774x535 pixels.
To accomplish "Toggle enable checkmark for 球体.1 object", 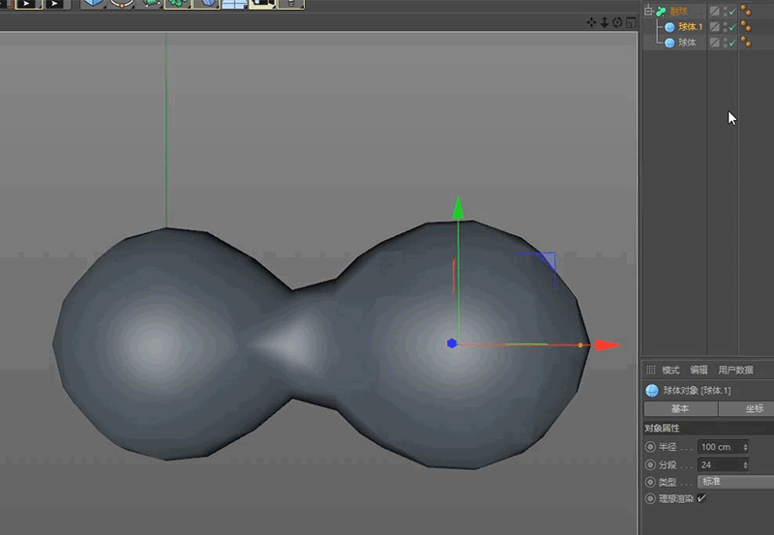I will [732, 27].
